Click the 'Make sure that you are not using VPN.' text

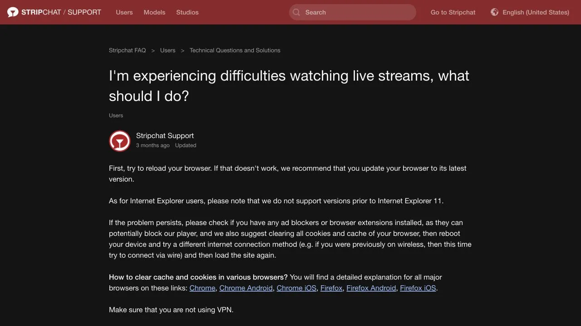tap(171, 310)
